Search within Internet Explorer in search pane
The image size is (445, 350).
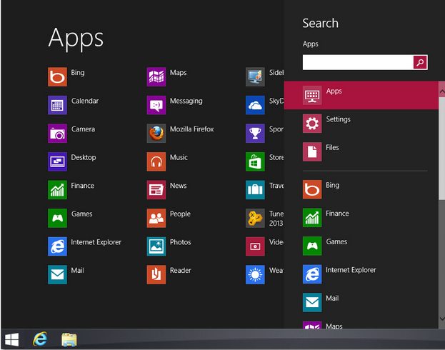click(x=361, y=274)
